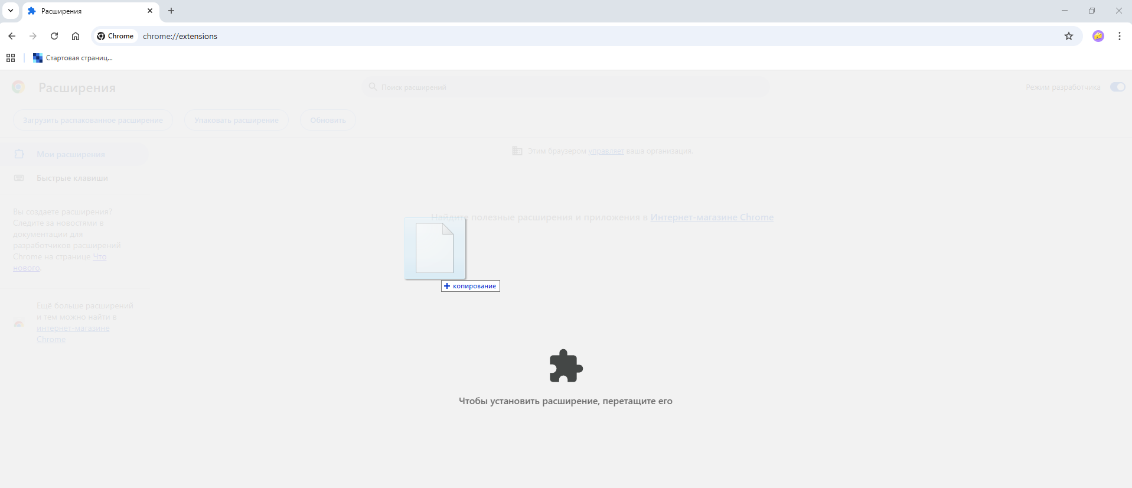
Task: Toggle Режим разработчика switch
Action: (x=1117, y=87)
